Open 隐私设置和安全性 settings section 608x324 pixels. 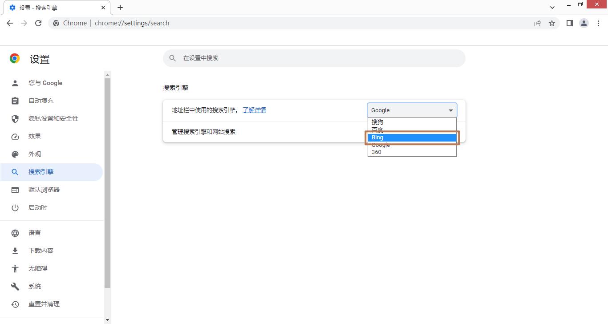point(53,118)
